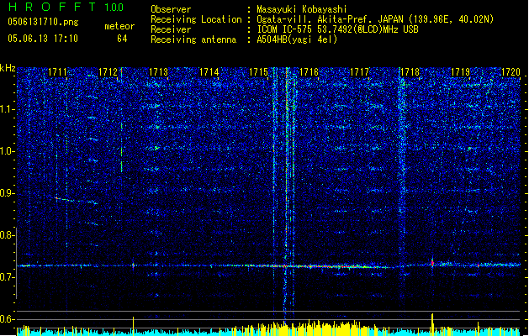
Task: Click the Receiving antenna field label
Action: pyautogui.click(x=193, y=39)
